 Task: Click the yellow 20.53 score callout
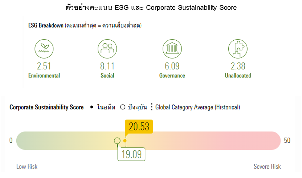point(139,127)
